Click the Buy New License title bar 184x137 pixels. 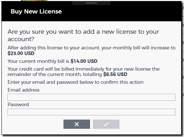coord(91,11)
